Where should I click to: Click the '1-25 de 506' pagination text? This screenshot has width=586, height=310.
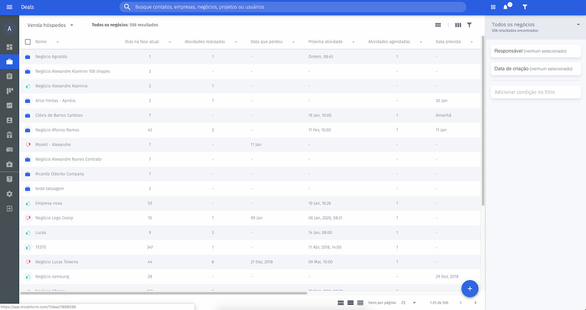(439, 303)
